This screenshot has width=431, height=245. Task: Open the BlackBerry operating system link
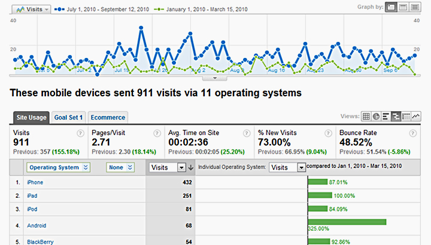coord(41,241)
